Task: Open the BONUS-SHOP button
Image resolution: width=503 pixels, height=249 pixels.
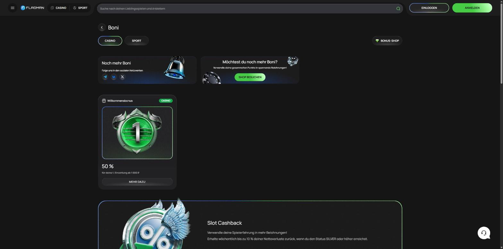Action: pyautogui.click(x=387, y=41)
